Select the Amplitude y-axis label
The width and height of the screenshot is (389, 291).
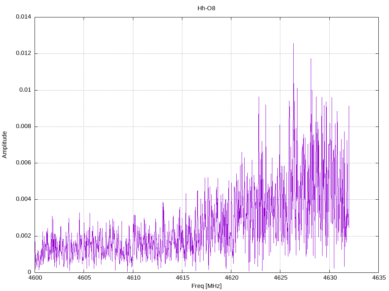(x=5, y=145)
